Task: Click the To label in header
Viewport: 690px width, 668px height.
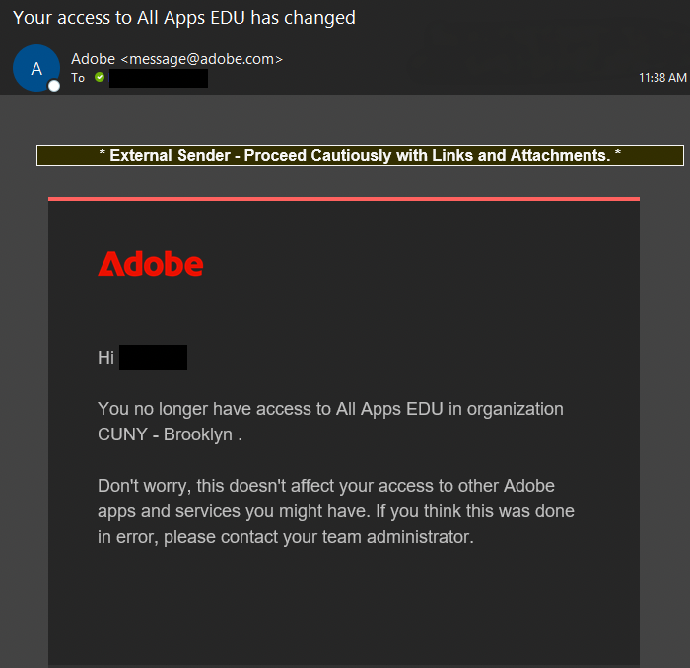Action: tap(78, 77)
